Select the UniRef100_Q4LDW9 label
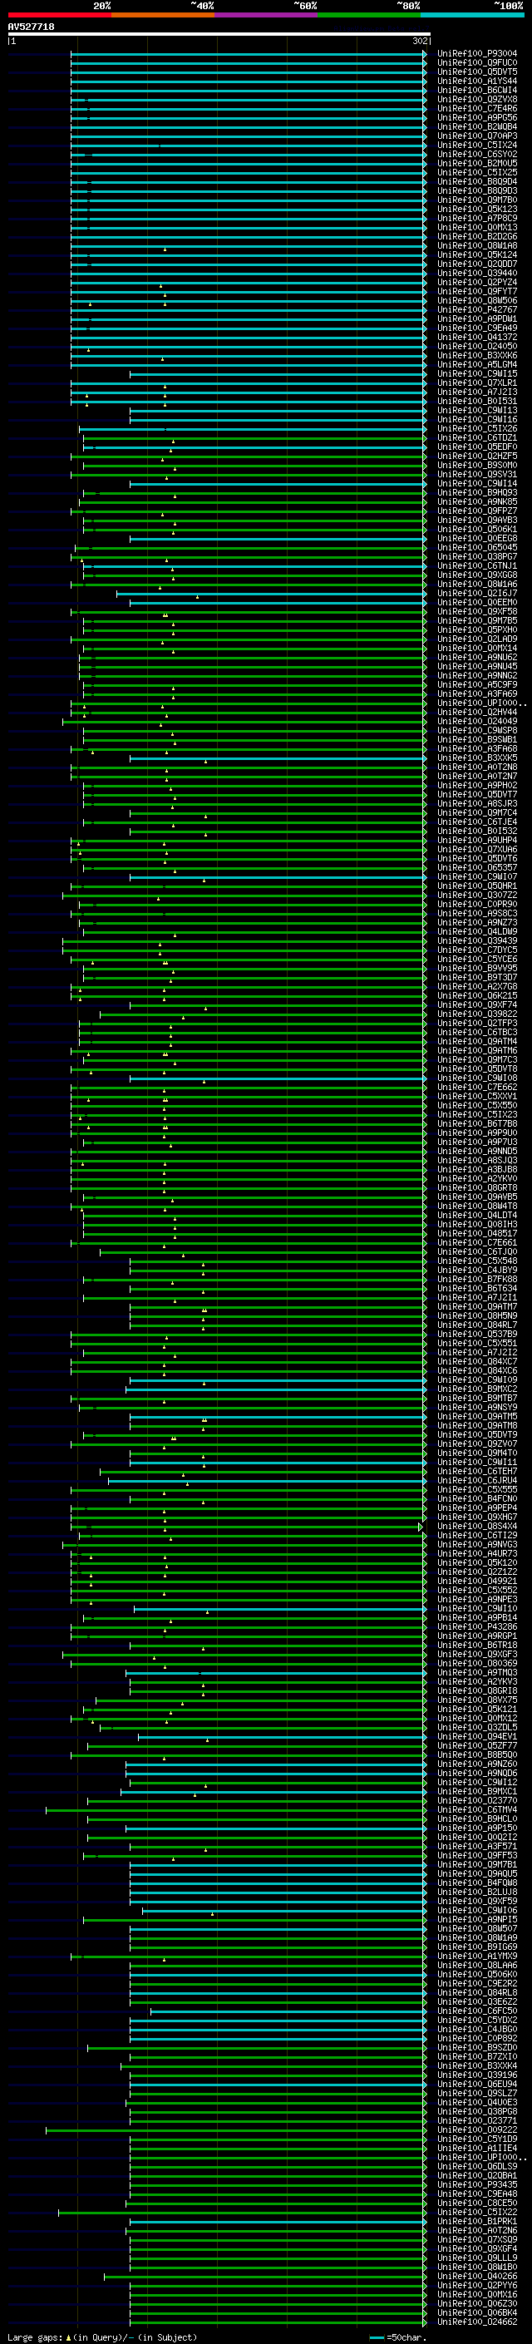 (476, 932)
